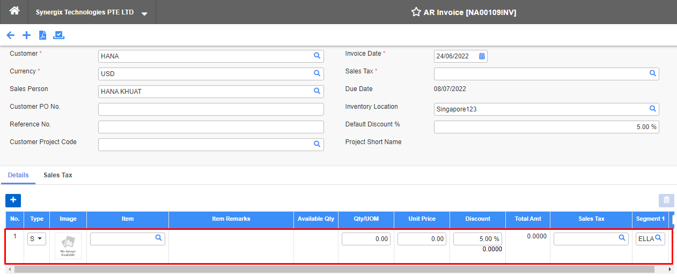Click the Total Amt column header
The height and width of the screenshot is (277, 677).
(528, 219)
